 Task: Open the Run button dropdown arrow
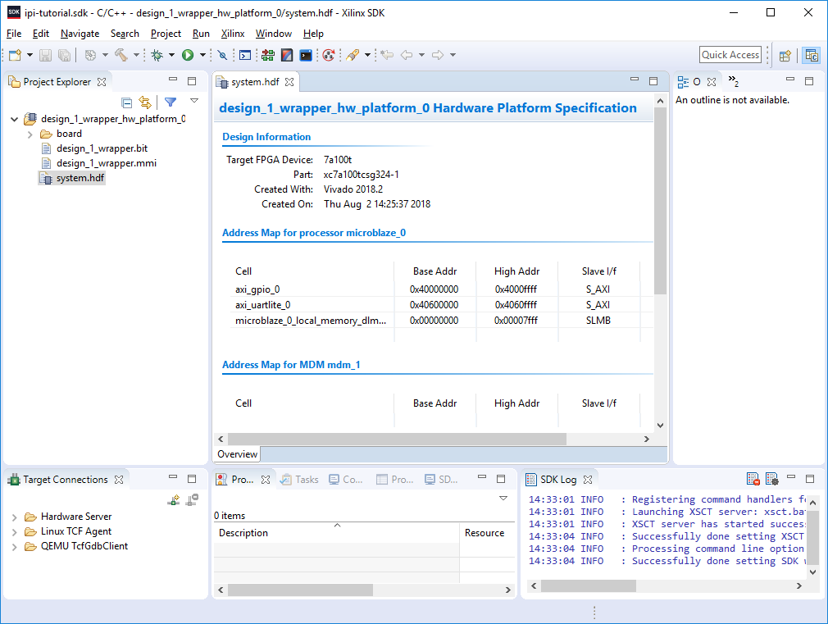pyautogui.click(x=202, y=55)
